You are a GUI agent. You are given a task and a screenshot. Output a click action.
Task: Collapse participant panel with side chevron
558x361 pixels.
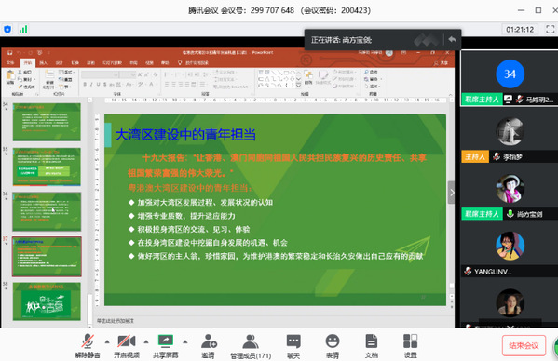(x=452, y=193)
